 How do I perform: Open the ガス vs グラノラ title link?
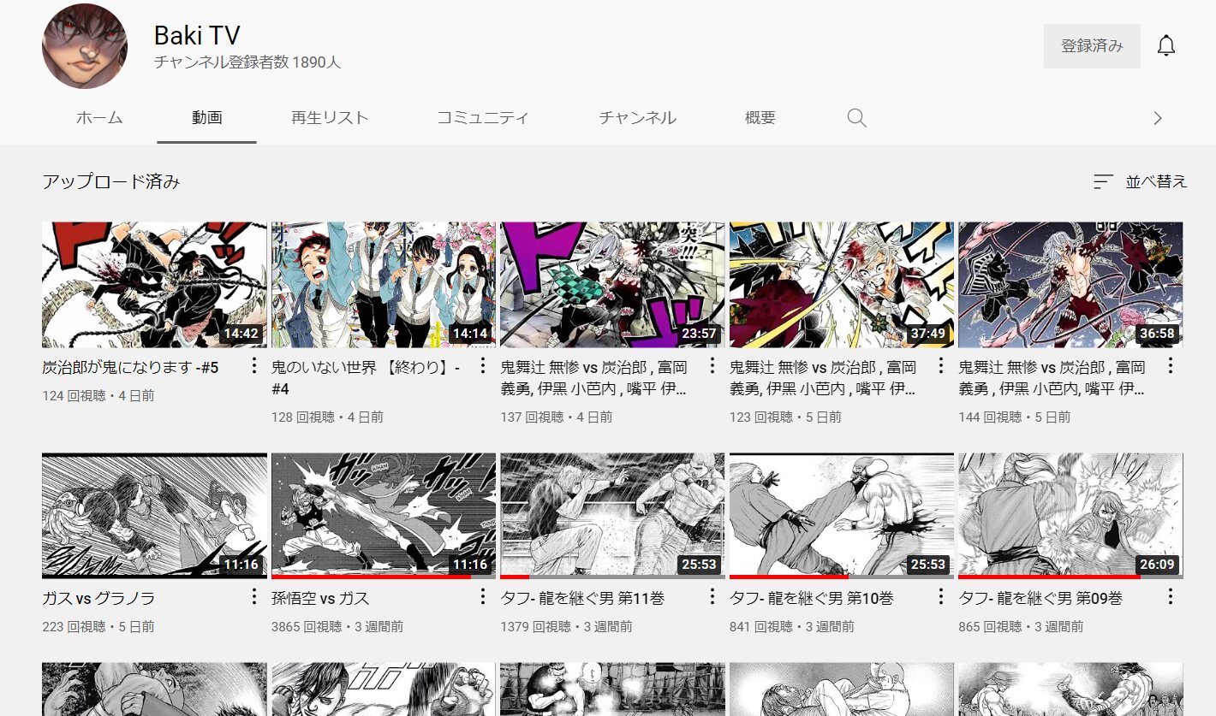pos(98,598)
